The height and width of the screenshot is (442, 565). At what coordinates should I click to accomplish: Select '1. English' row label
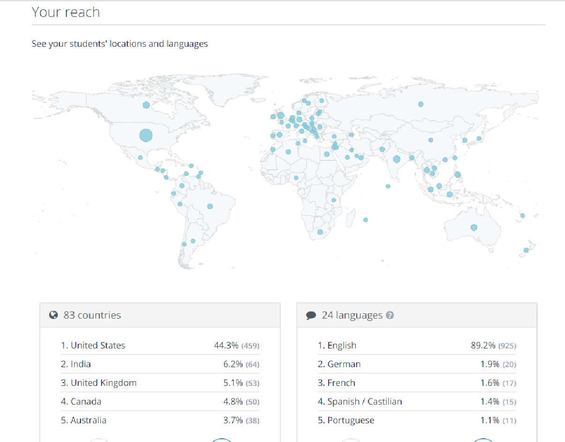337,346
